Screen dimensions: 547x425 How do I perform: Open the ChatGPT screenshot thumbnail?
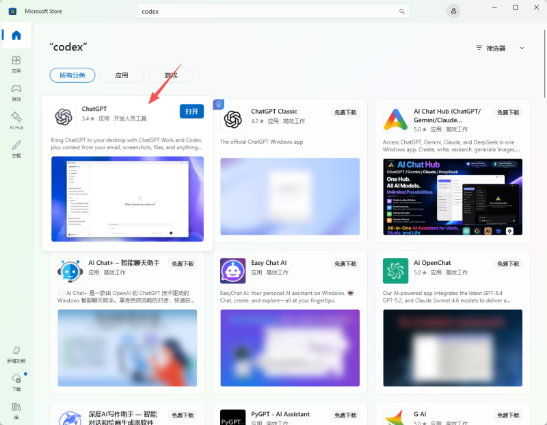coord(127,198)
